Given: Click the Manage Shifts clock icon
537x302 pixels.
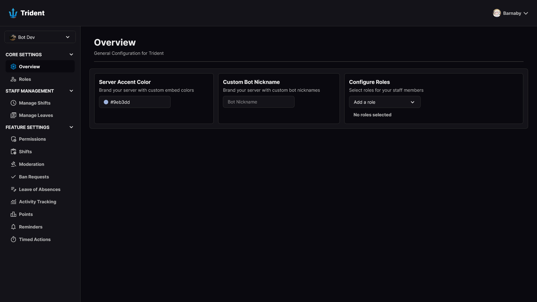Looking at the screenshot, I should pyautogui.click(x=13, y=103).
